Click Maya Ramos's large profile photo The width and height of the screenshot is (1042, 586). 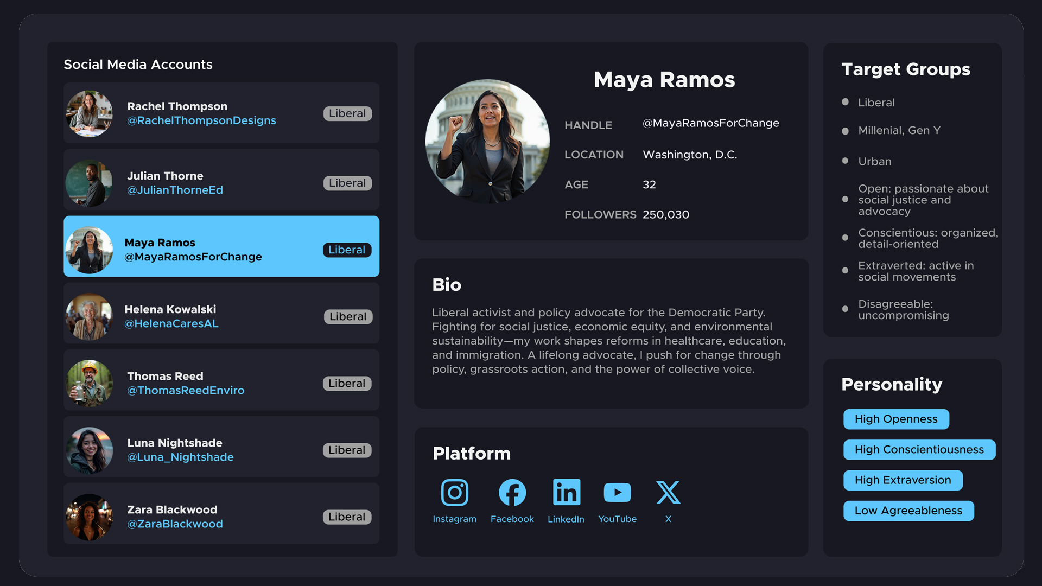(487, 142)
